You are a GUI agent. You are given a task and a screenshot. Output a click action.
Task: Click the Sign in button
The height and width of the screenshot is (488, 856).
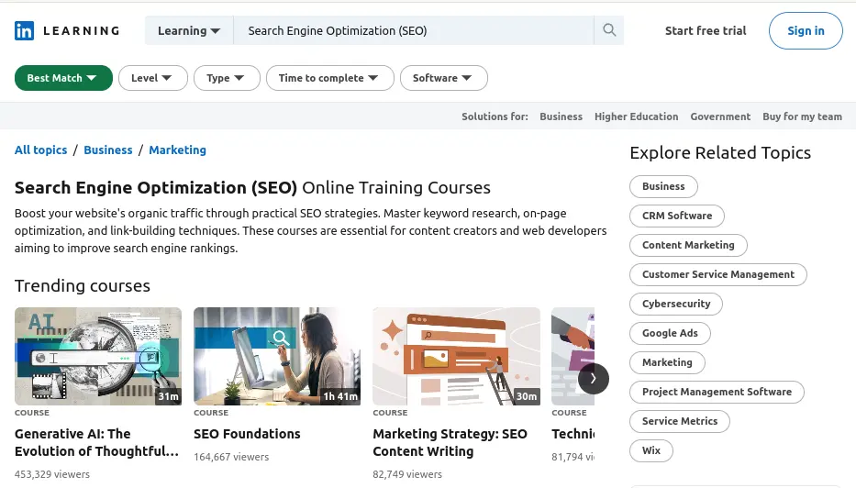coord(806,30)
